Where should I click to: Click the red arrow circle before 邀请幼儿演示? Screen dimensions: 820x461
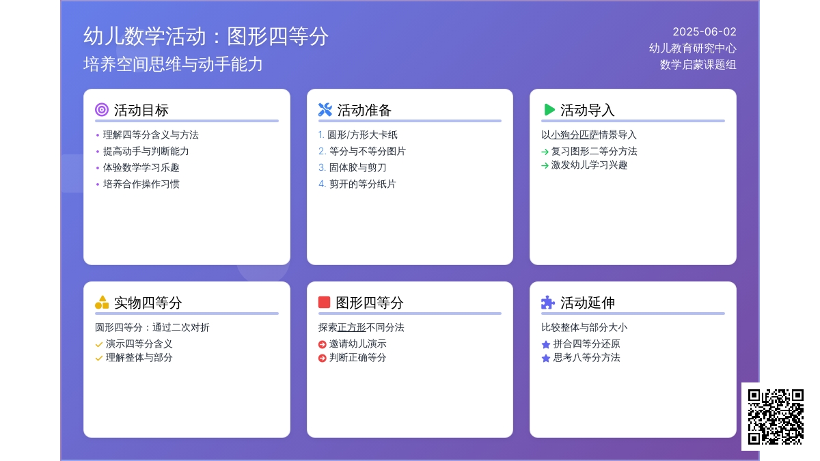coord(323,344)
